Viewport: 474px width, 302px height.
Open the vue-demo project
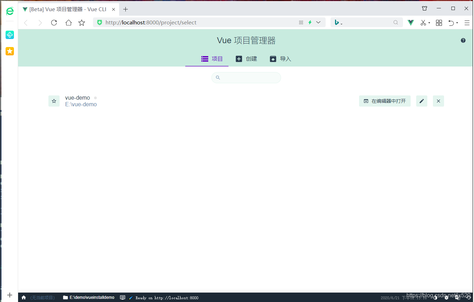coord(77,98)
